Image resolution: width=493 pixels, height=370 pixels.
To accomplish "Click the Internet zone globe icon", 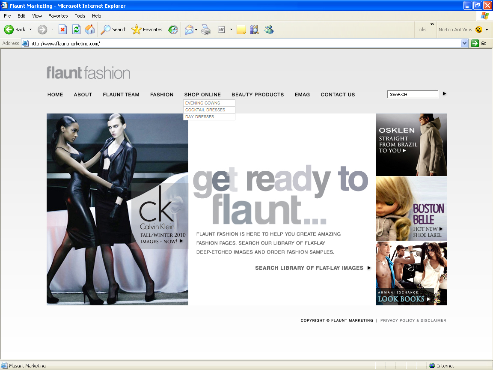I will point(432,366).
